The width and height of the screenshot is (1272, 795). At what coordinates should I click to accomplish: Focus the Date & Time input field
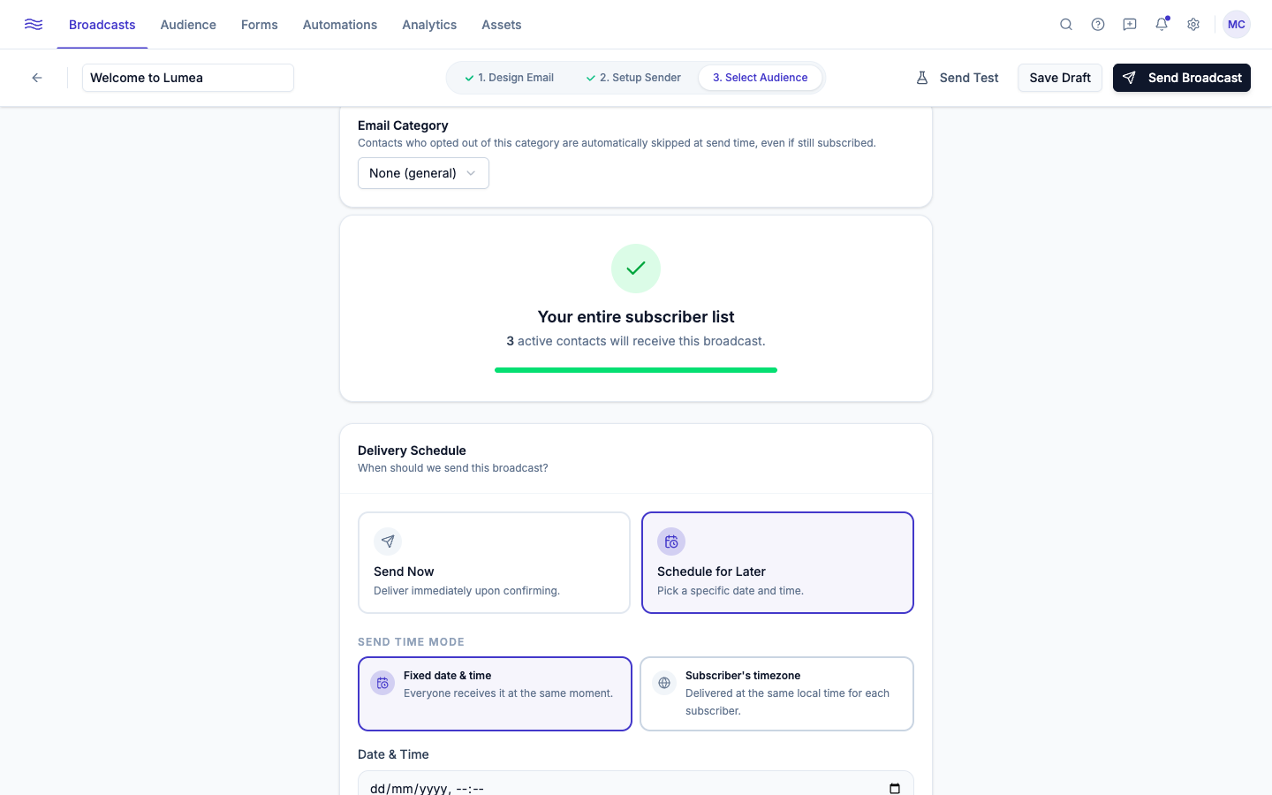point(636,784)
